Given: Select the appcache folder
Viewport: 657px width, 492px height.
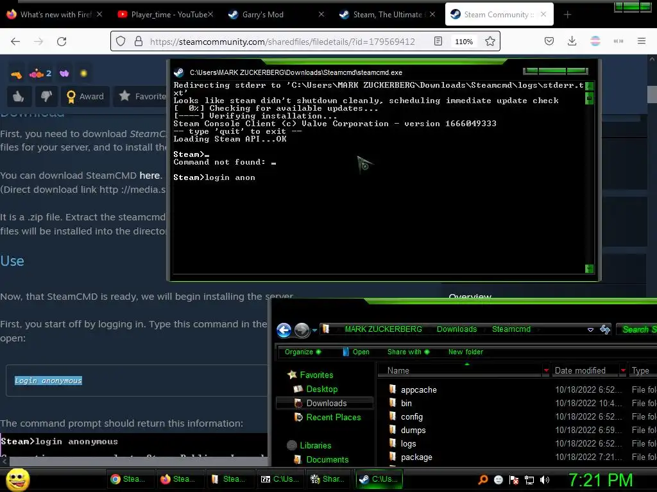Looking at the screenshot, I should pyautogui.click(x=418, y=390).
